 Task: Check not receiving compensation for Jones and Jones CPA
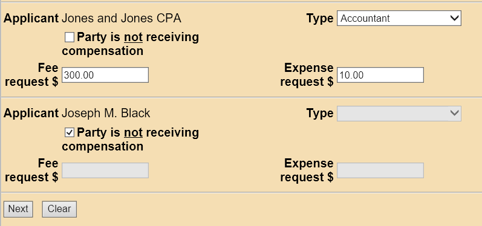70,37
